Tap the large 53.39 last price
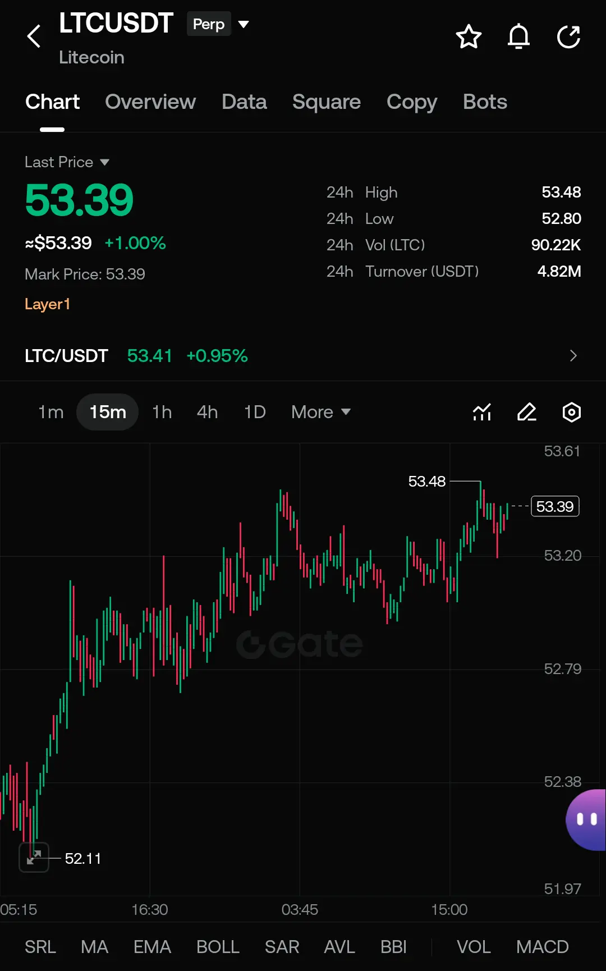The height and width of the screenshot is (971, 606). [x=79, y=200]
